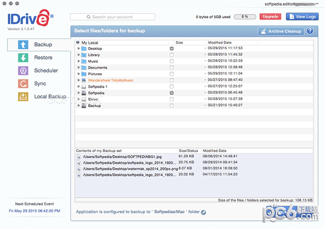Toggle the Softpedia drive checkbox
325x229 pixels.
[x=172, y=93]
